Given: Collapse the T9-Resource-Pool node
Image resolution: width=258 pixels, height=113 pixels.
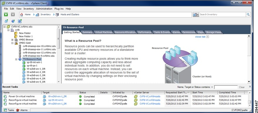Looking at the screenshot, I should pyautogui.click(x=16, y=59).
